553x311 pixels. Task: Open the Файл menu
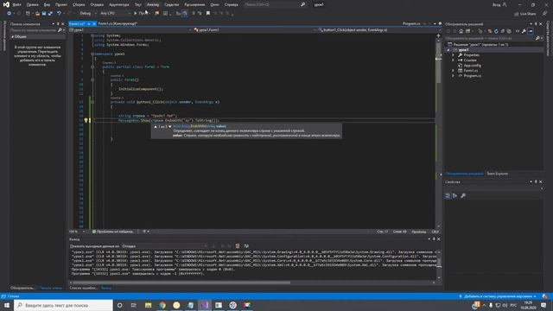[17, 5]
